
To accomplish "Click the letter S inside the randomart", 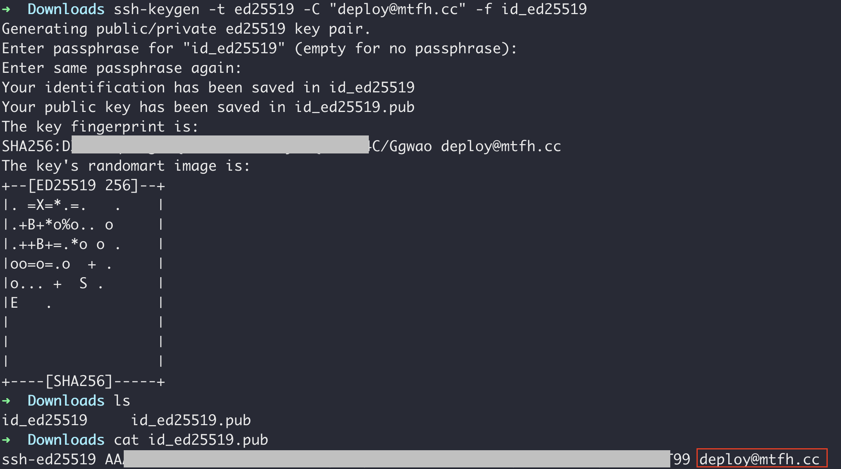I will pos(83,283).
